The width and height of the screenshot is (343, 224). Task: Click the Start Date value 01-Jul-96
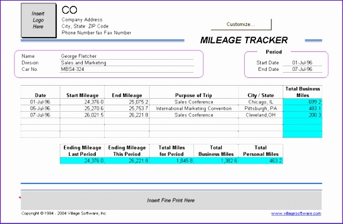tap(302, 63)
